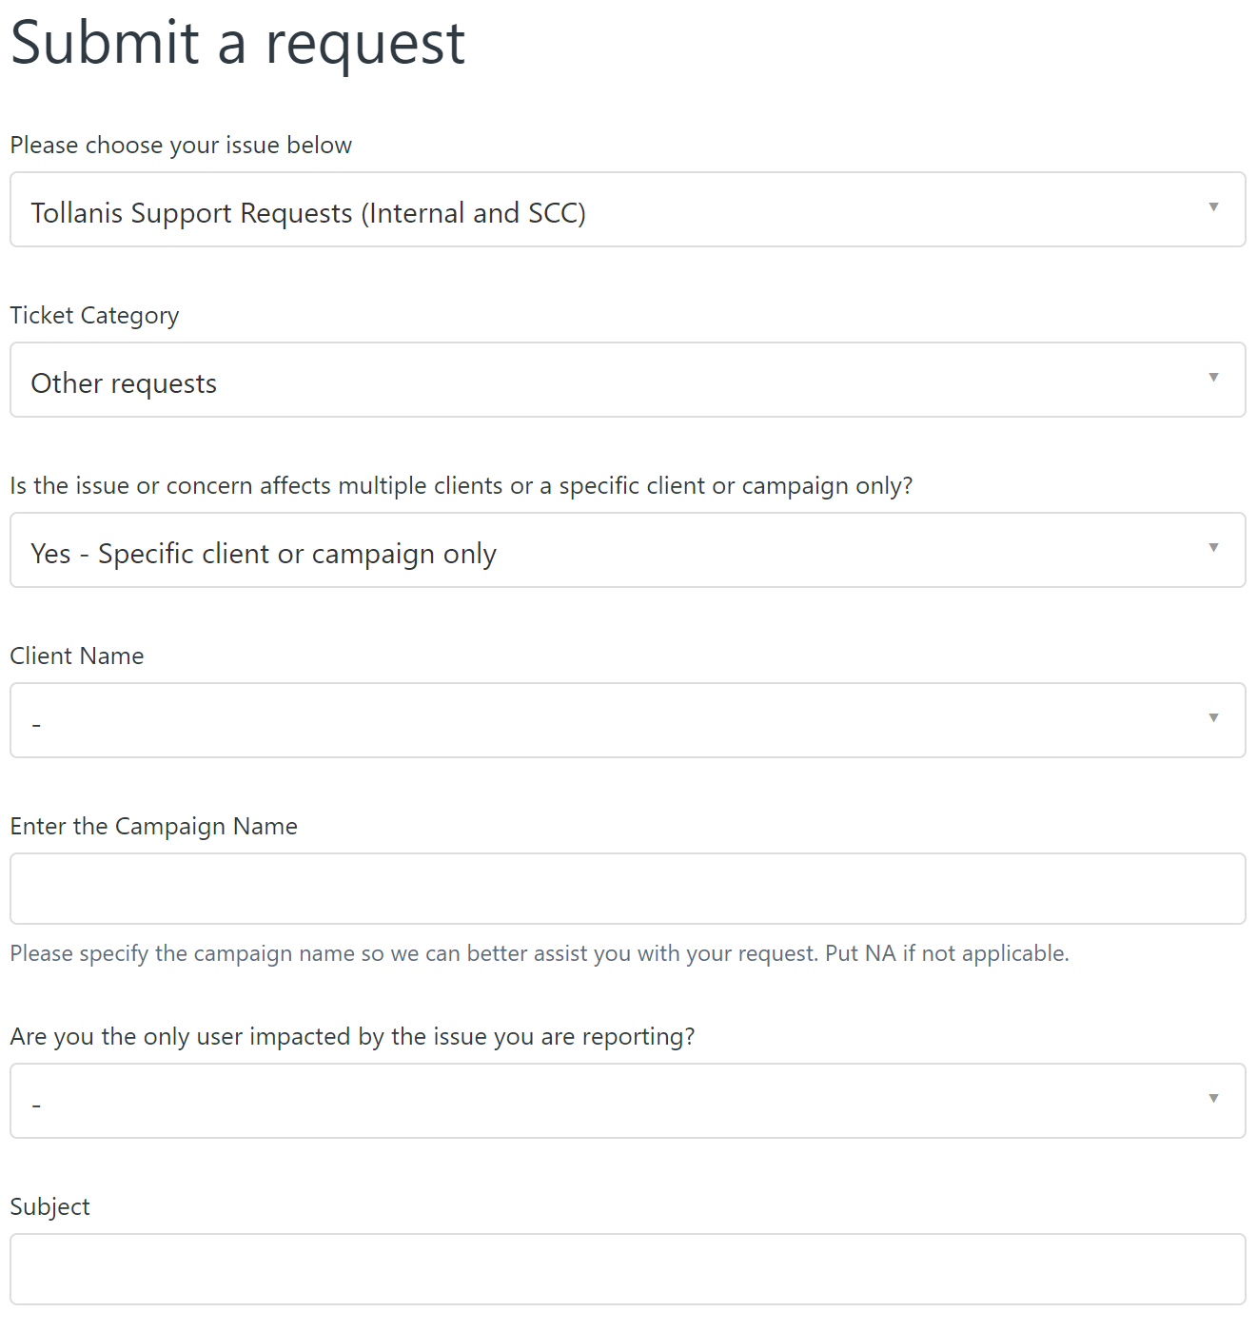Viewport: 1257px width, 1331px height.
Task: Click the campaign name hint text mentioning NA
Action: tap(539, 953)
